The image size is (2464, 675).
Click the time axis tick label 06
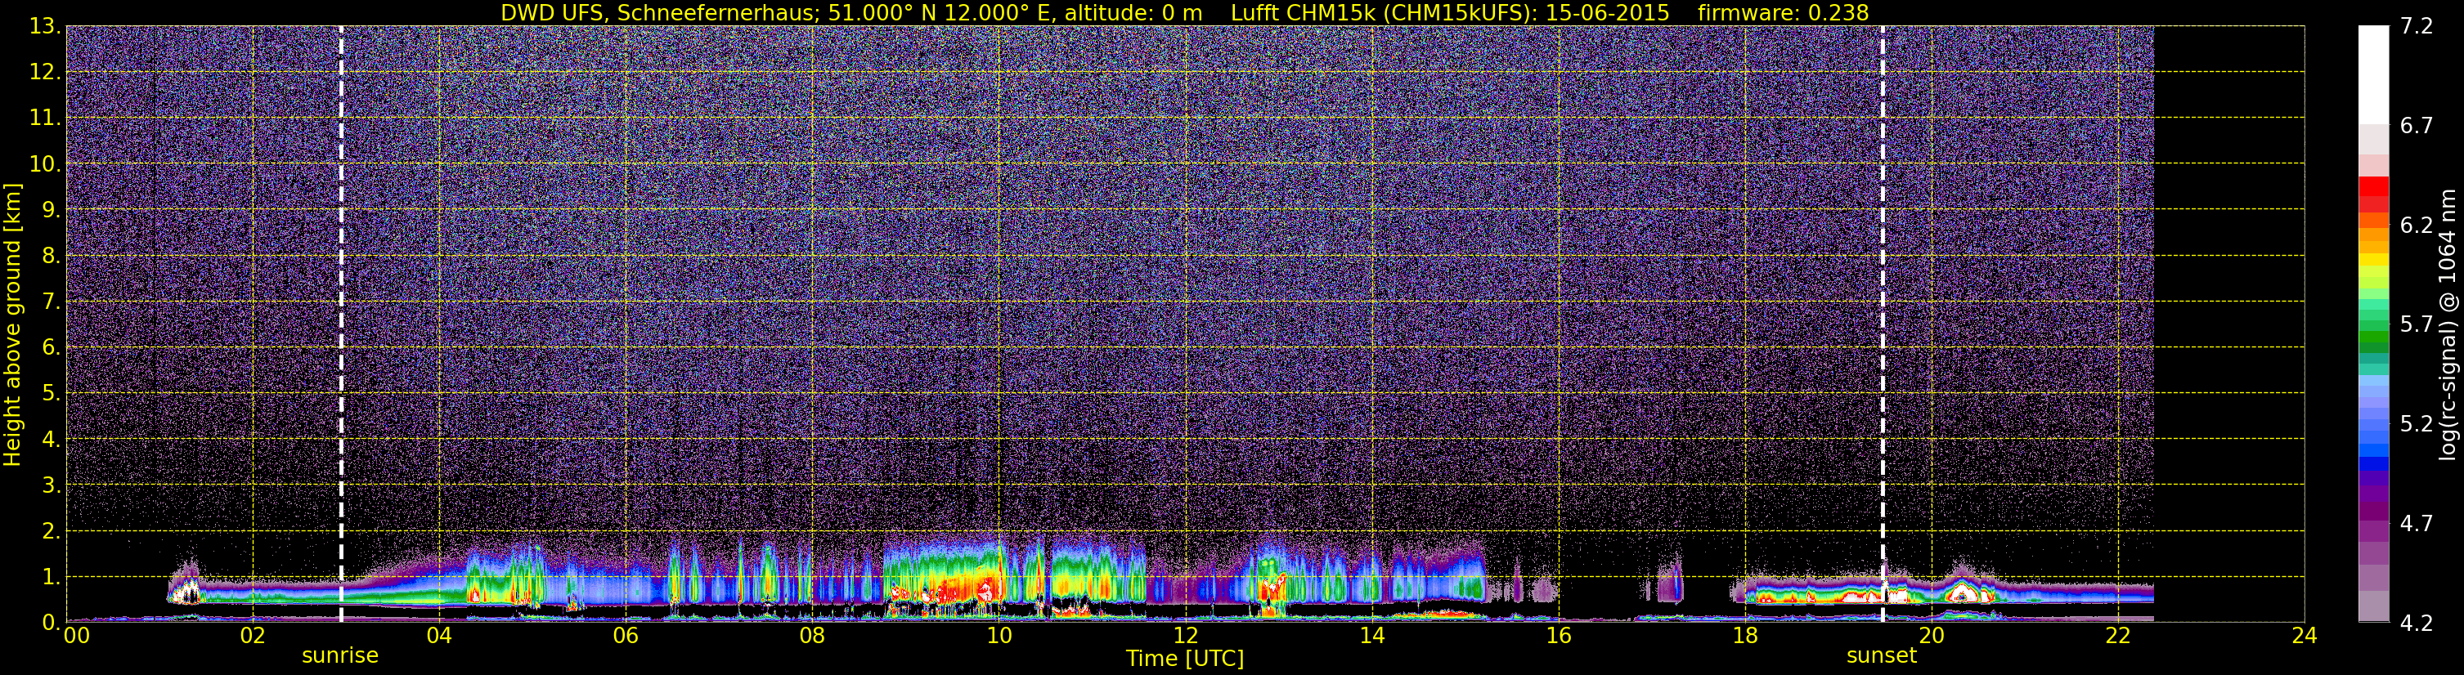626,637
